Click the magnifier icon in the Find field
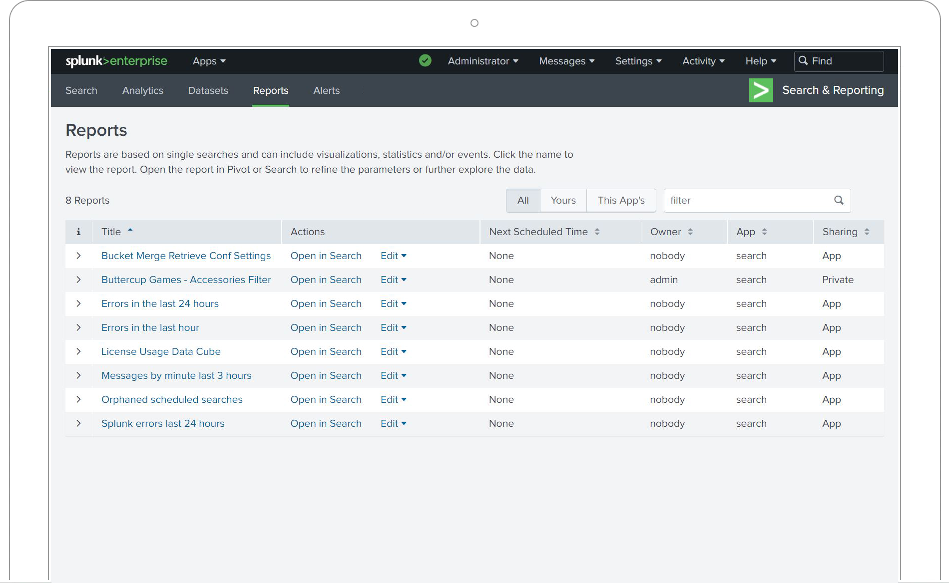 (x=804, y=61)
